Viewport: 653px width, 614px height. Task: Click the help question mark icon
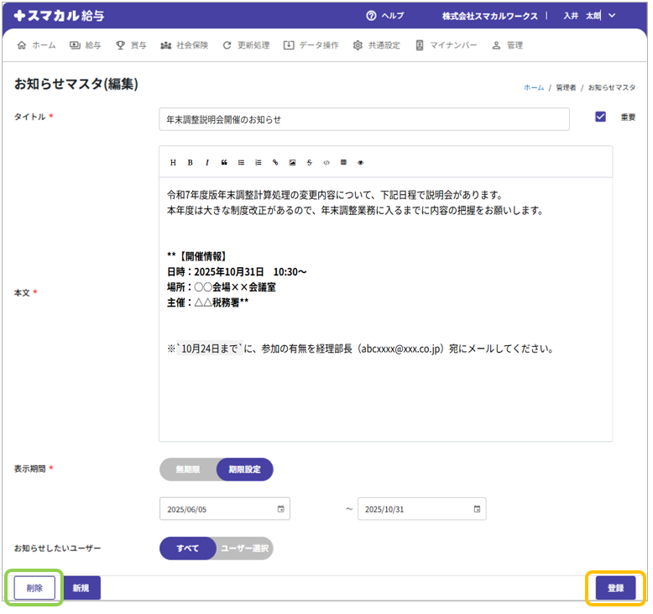click(x=371, y=16)
